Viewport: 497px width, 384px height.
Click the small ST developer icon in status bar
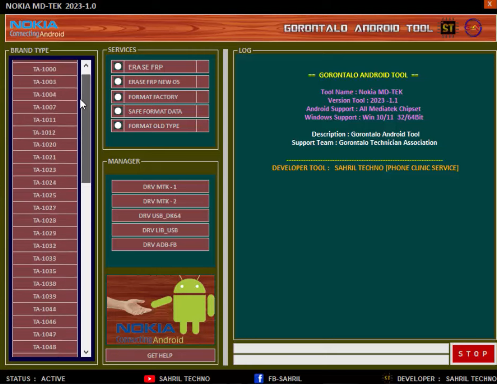(387, 378)
